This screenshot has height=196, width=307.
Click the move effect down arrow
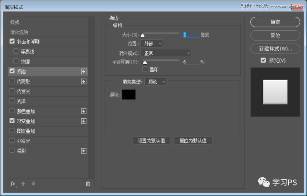pyautogui.click(x=33, y=184)
